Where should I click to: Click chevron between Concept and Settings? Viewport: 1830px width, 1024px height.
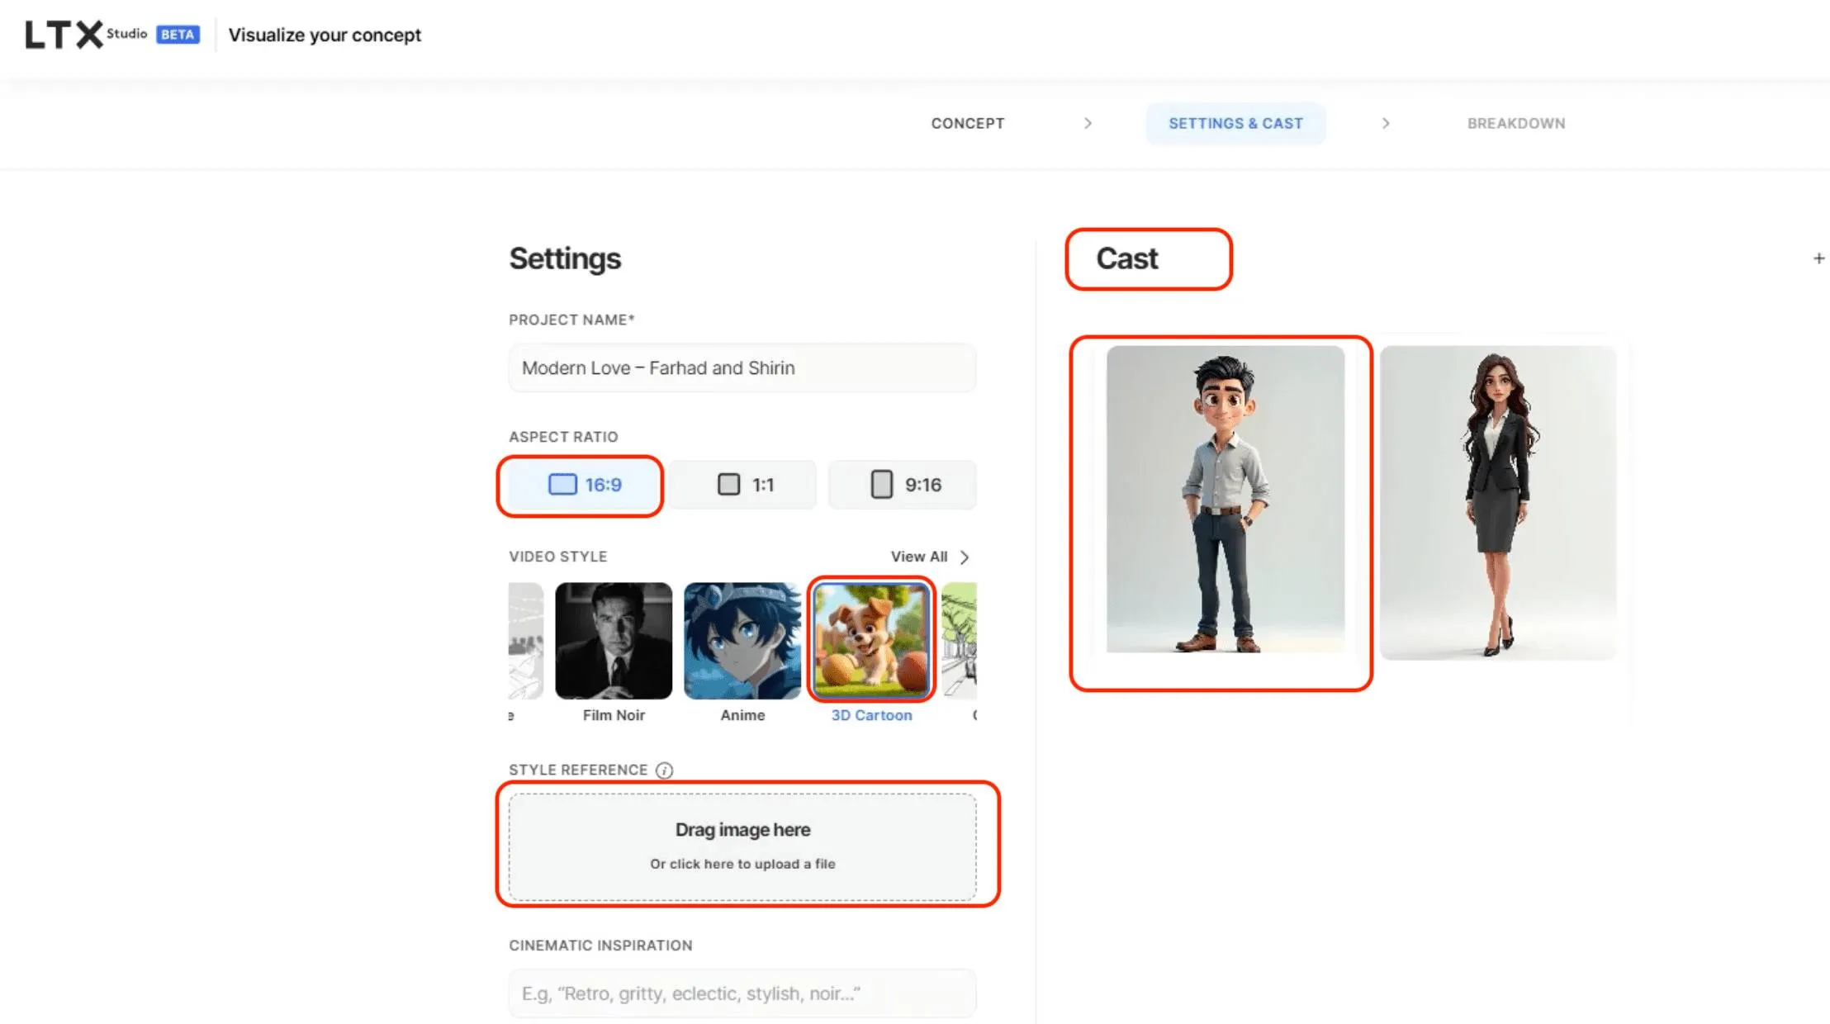pyautogui.click(x=1088, y=123)
